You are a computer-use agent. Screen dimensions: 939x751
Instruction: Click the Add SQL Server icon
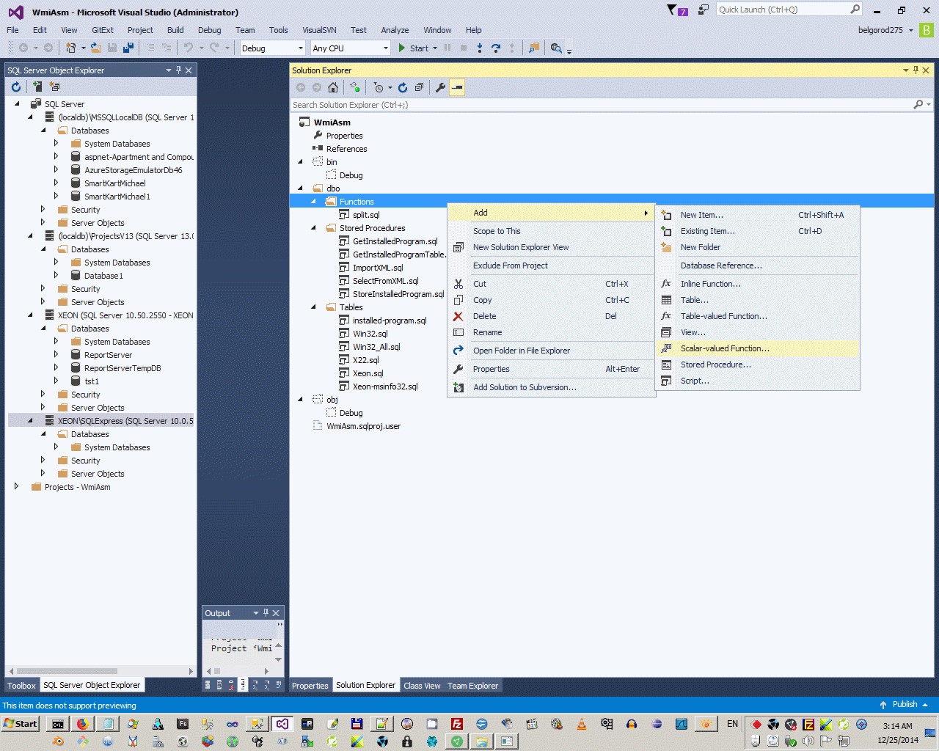(37, 87)
